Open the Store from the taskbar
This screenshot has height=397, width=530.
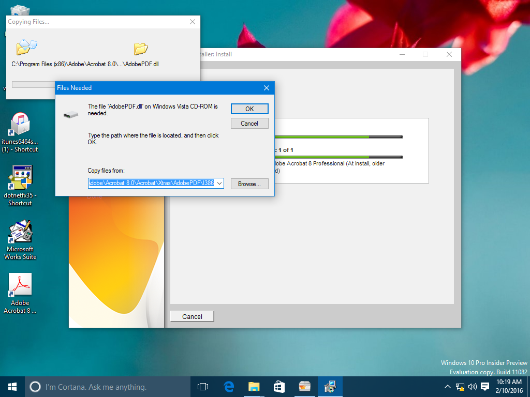279,387
